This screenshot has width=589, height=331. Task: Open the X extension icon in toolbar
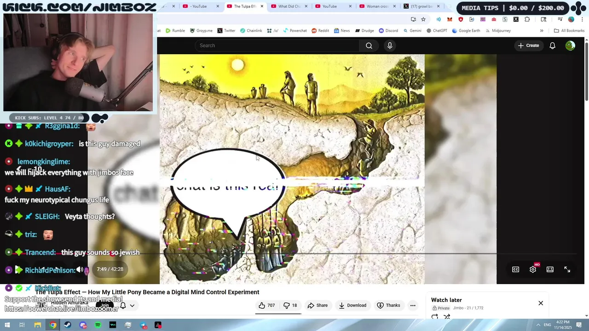click(x=516, y=19)
